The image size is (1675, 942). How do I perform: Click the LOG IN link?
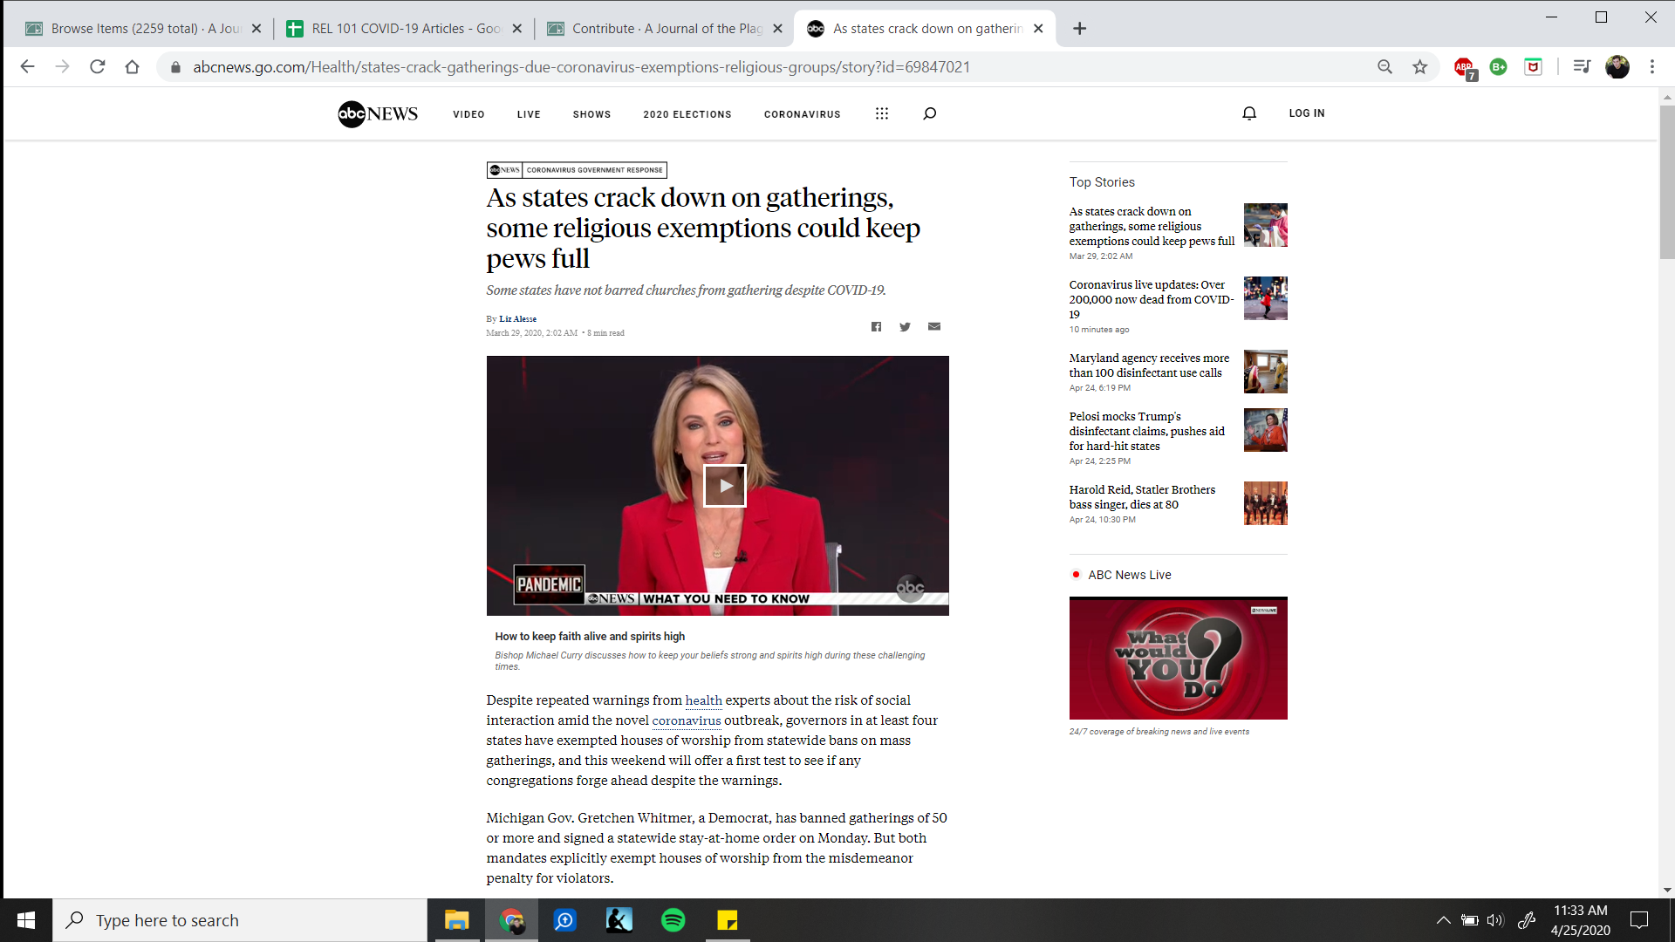point(1306,113)
